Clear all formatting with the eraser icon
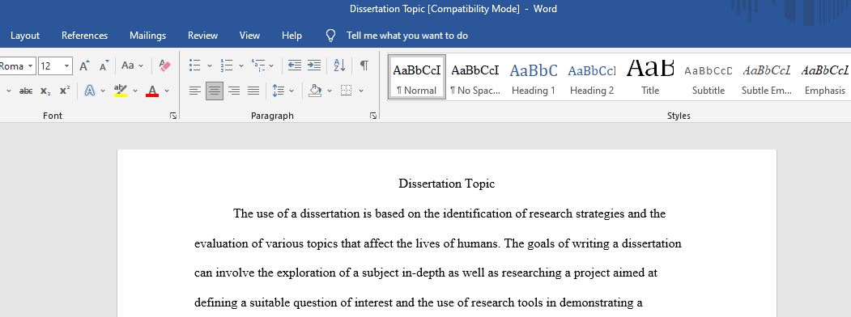Viewport: 851px width, 317px height. pos(164,66)
